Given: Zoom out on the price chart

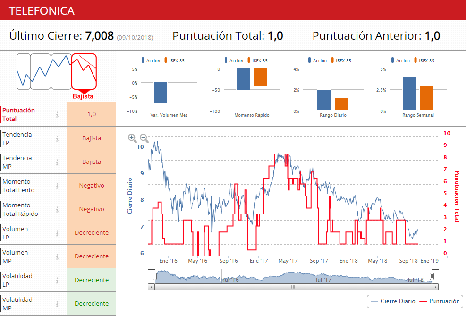Looking at the screenshot, I should [144, 138].
